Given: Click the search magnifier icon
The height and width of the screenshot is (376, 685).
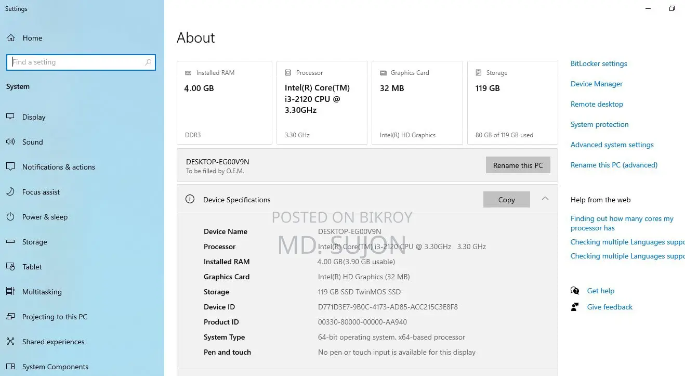Looking at the screenshot, I should tap(148, 62).
